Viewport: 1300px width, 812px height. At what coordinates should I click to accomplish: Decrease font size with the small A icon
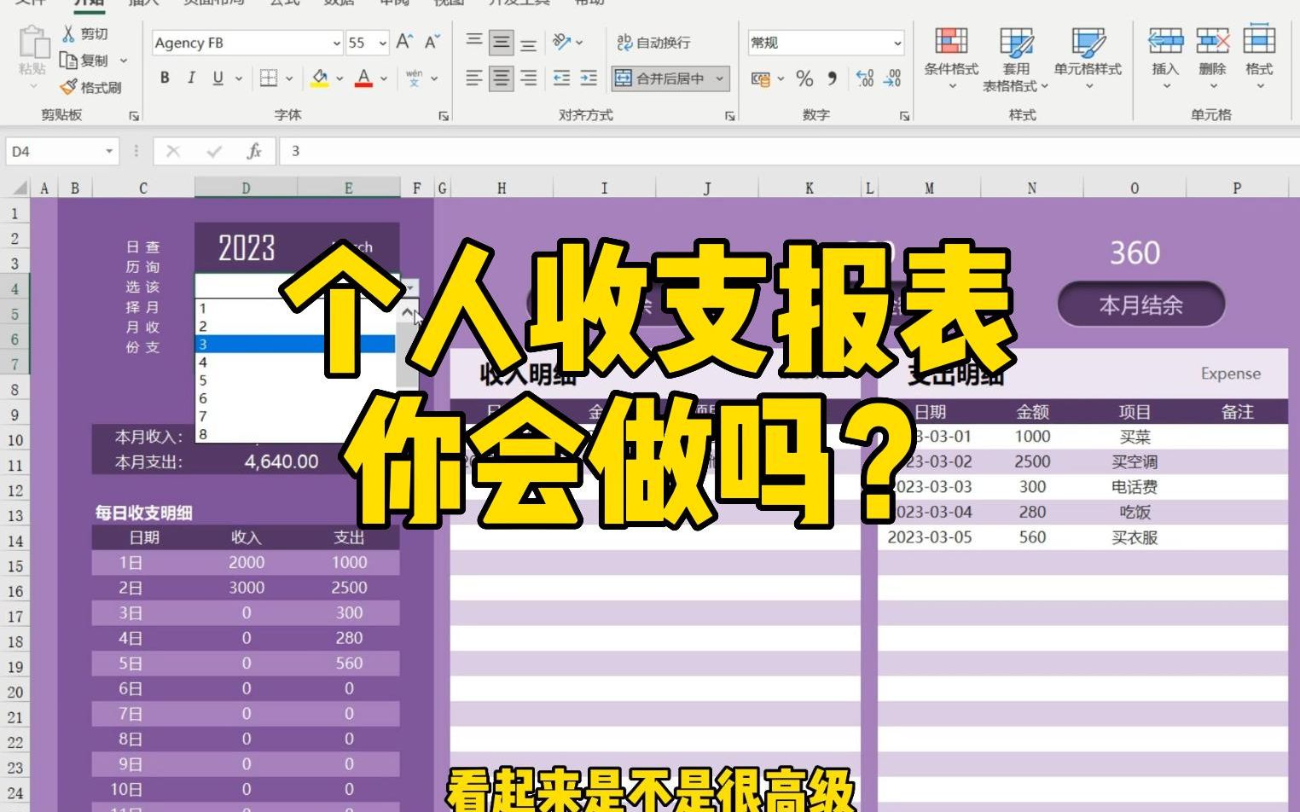point(432,42)
